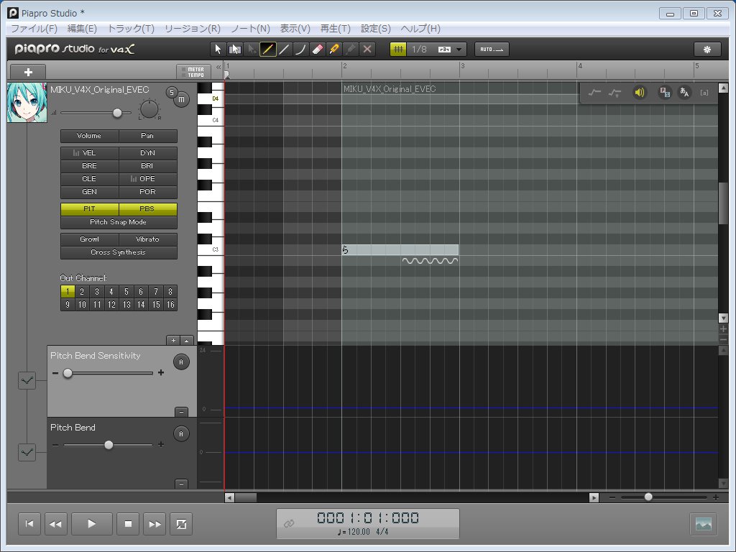Click the [a] phoneme bracket icon
The height and width of the screenshot is (552, 736).
pos(704,93)
